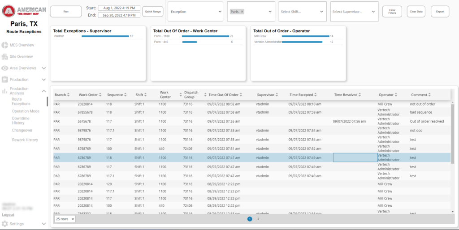Click the 'not out of order' comment
Image resolution: width=459 pixels, height=230 pixels.
[x=422, y=104]
